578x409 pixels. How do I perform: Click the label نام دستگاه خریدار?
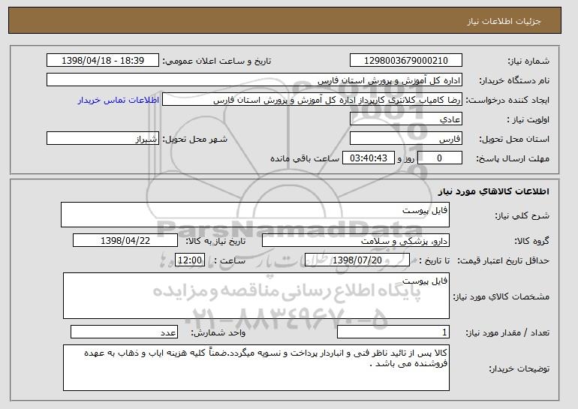pos(514,81)
